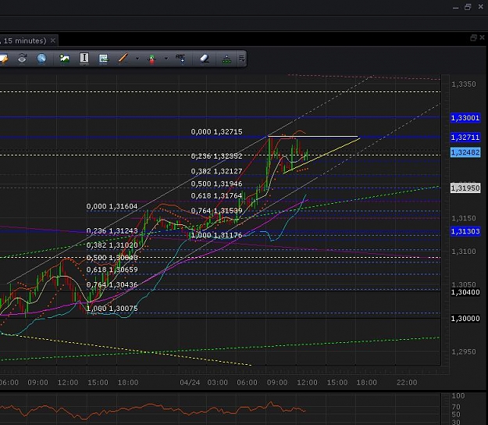This screenshot has height=425, width=488.
Task: Select the orange line drawing tool
Action: (123, 59)
